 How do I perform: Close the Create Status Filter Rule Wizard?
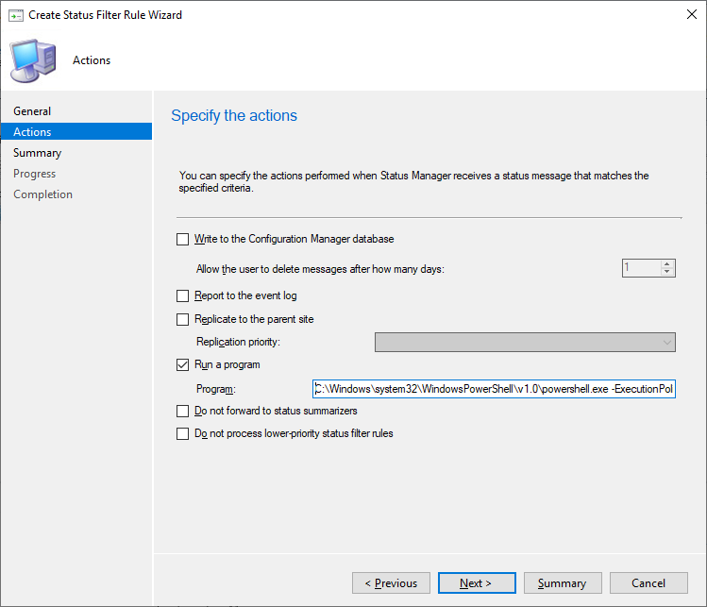pyautogui.click(x=691, y=14)
